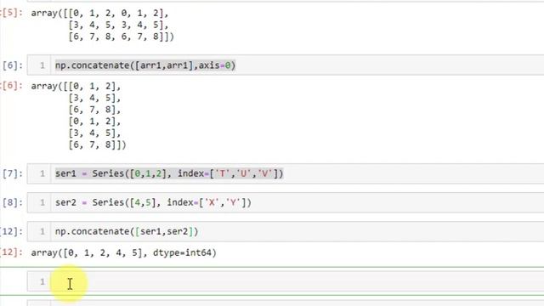Screen dimensions: 544x306
Task: Click np.concatenate([ser1,ser2]) code in cell 12
Action: point(127,231)
